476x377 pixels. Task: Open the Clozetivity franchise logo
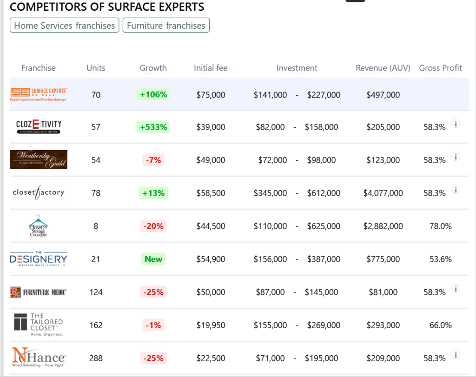(39, 126)
